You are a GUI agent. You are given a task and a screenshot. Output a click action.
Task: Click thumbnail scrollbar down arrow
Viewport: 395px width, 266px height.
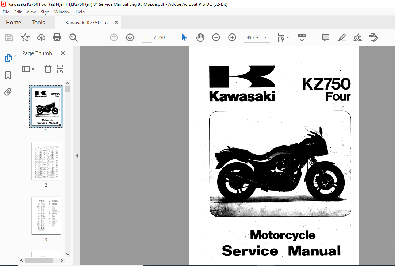click(68, 254)
